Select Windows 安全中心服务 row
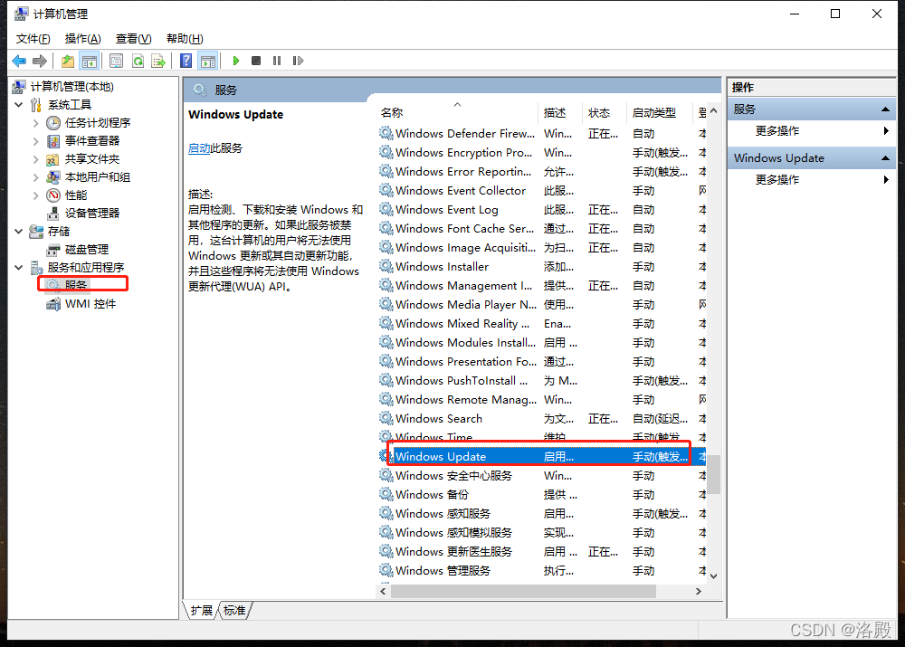The image size is (905, 647). [x=542, y=476]
